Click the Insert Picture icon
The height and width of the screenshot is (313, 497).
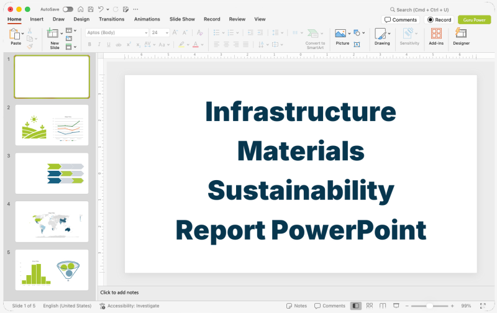[x=340, y=34]
